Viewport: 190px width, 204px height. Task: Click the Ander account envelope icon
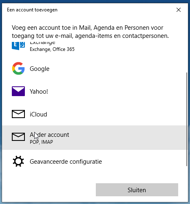18,137
